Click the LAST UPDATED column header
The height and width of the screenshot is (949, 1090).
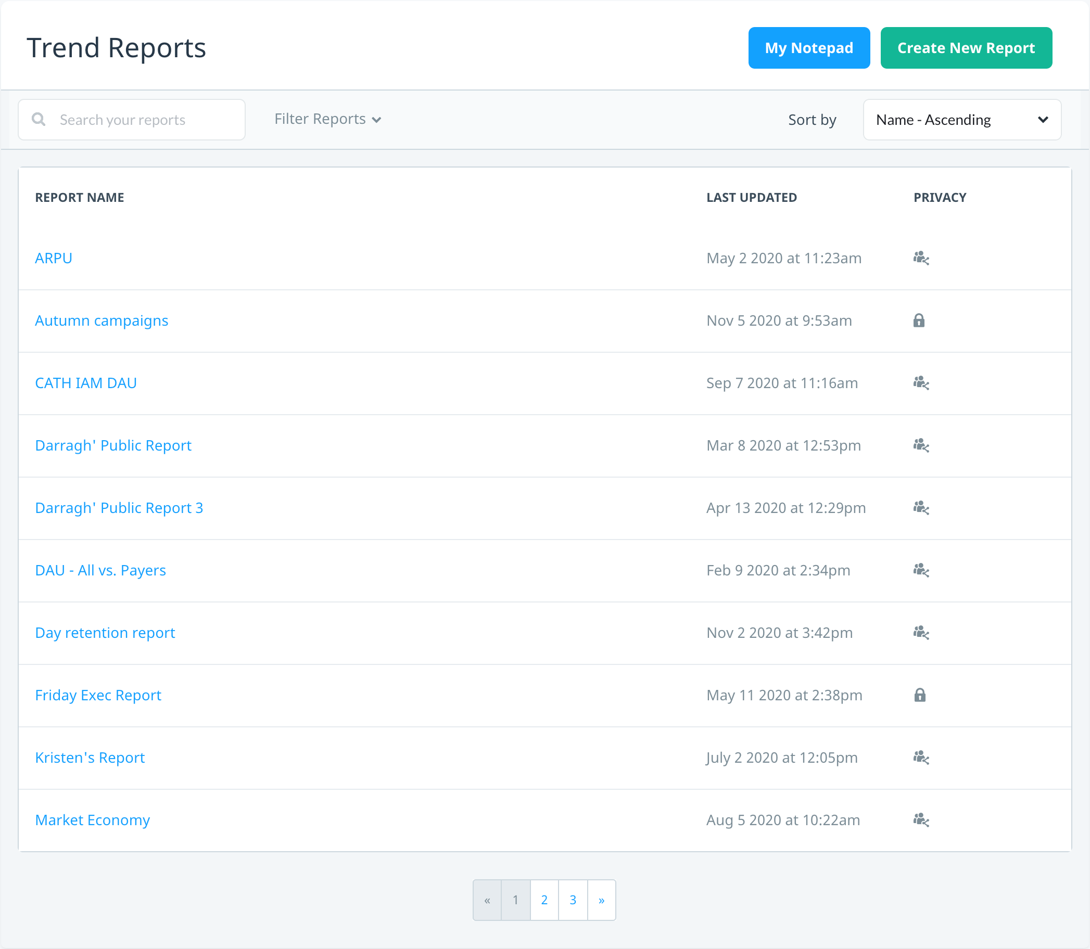tap(752, 198)
